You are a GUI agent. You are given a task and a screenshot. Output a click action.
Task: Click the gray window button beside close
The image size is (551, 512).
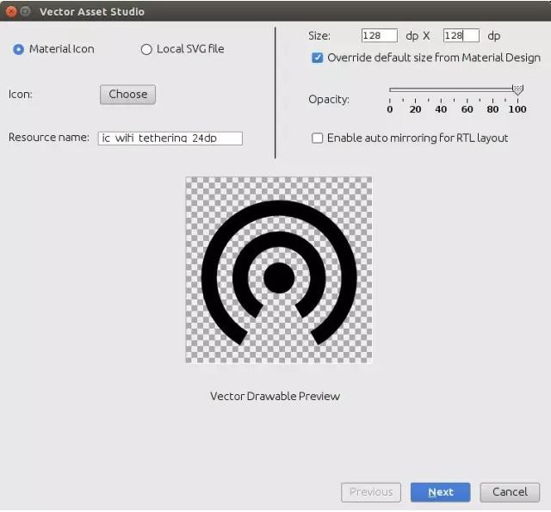pyautogui.click(x=25, y=11)
